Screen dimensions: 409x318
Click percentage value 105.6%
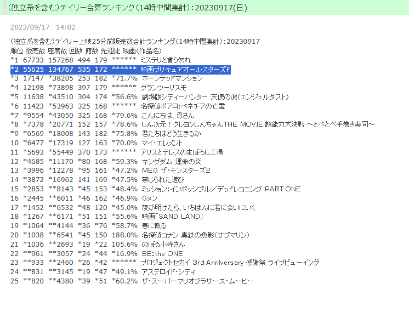click(124, 245)
